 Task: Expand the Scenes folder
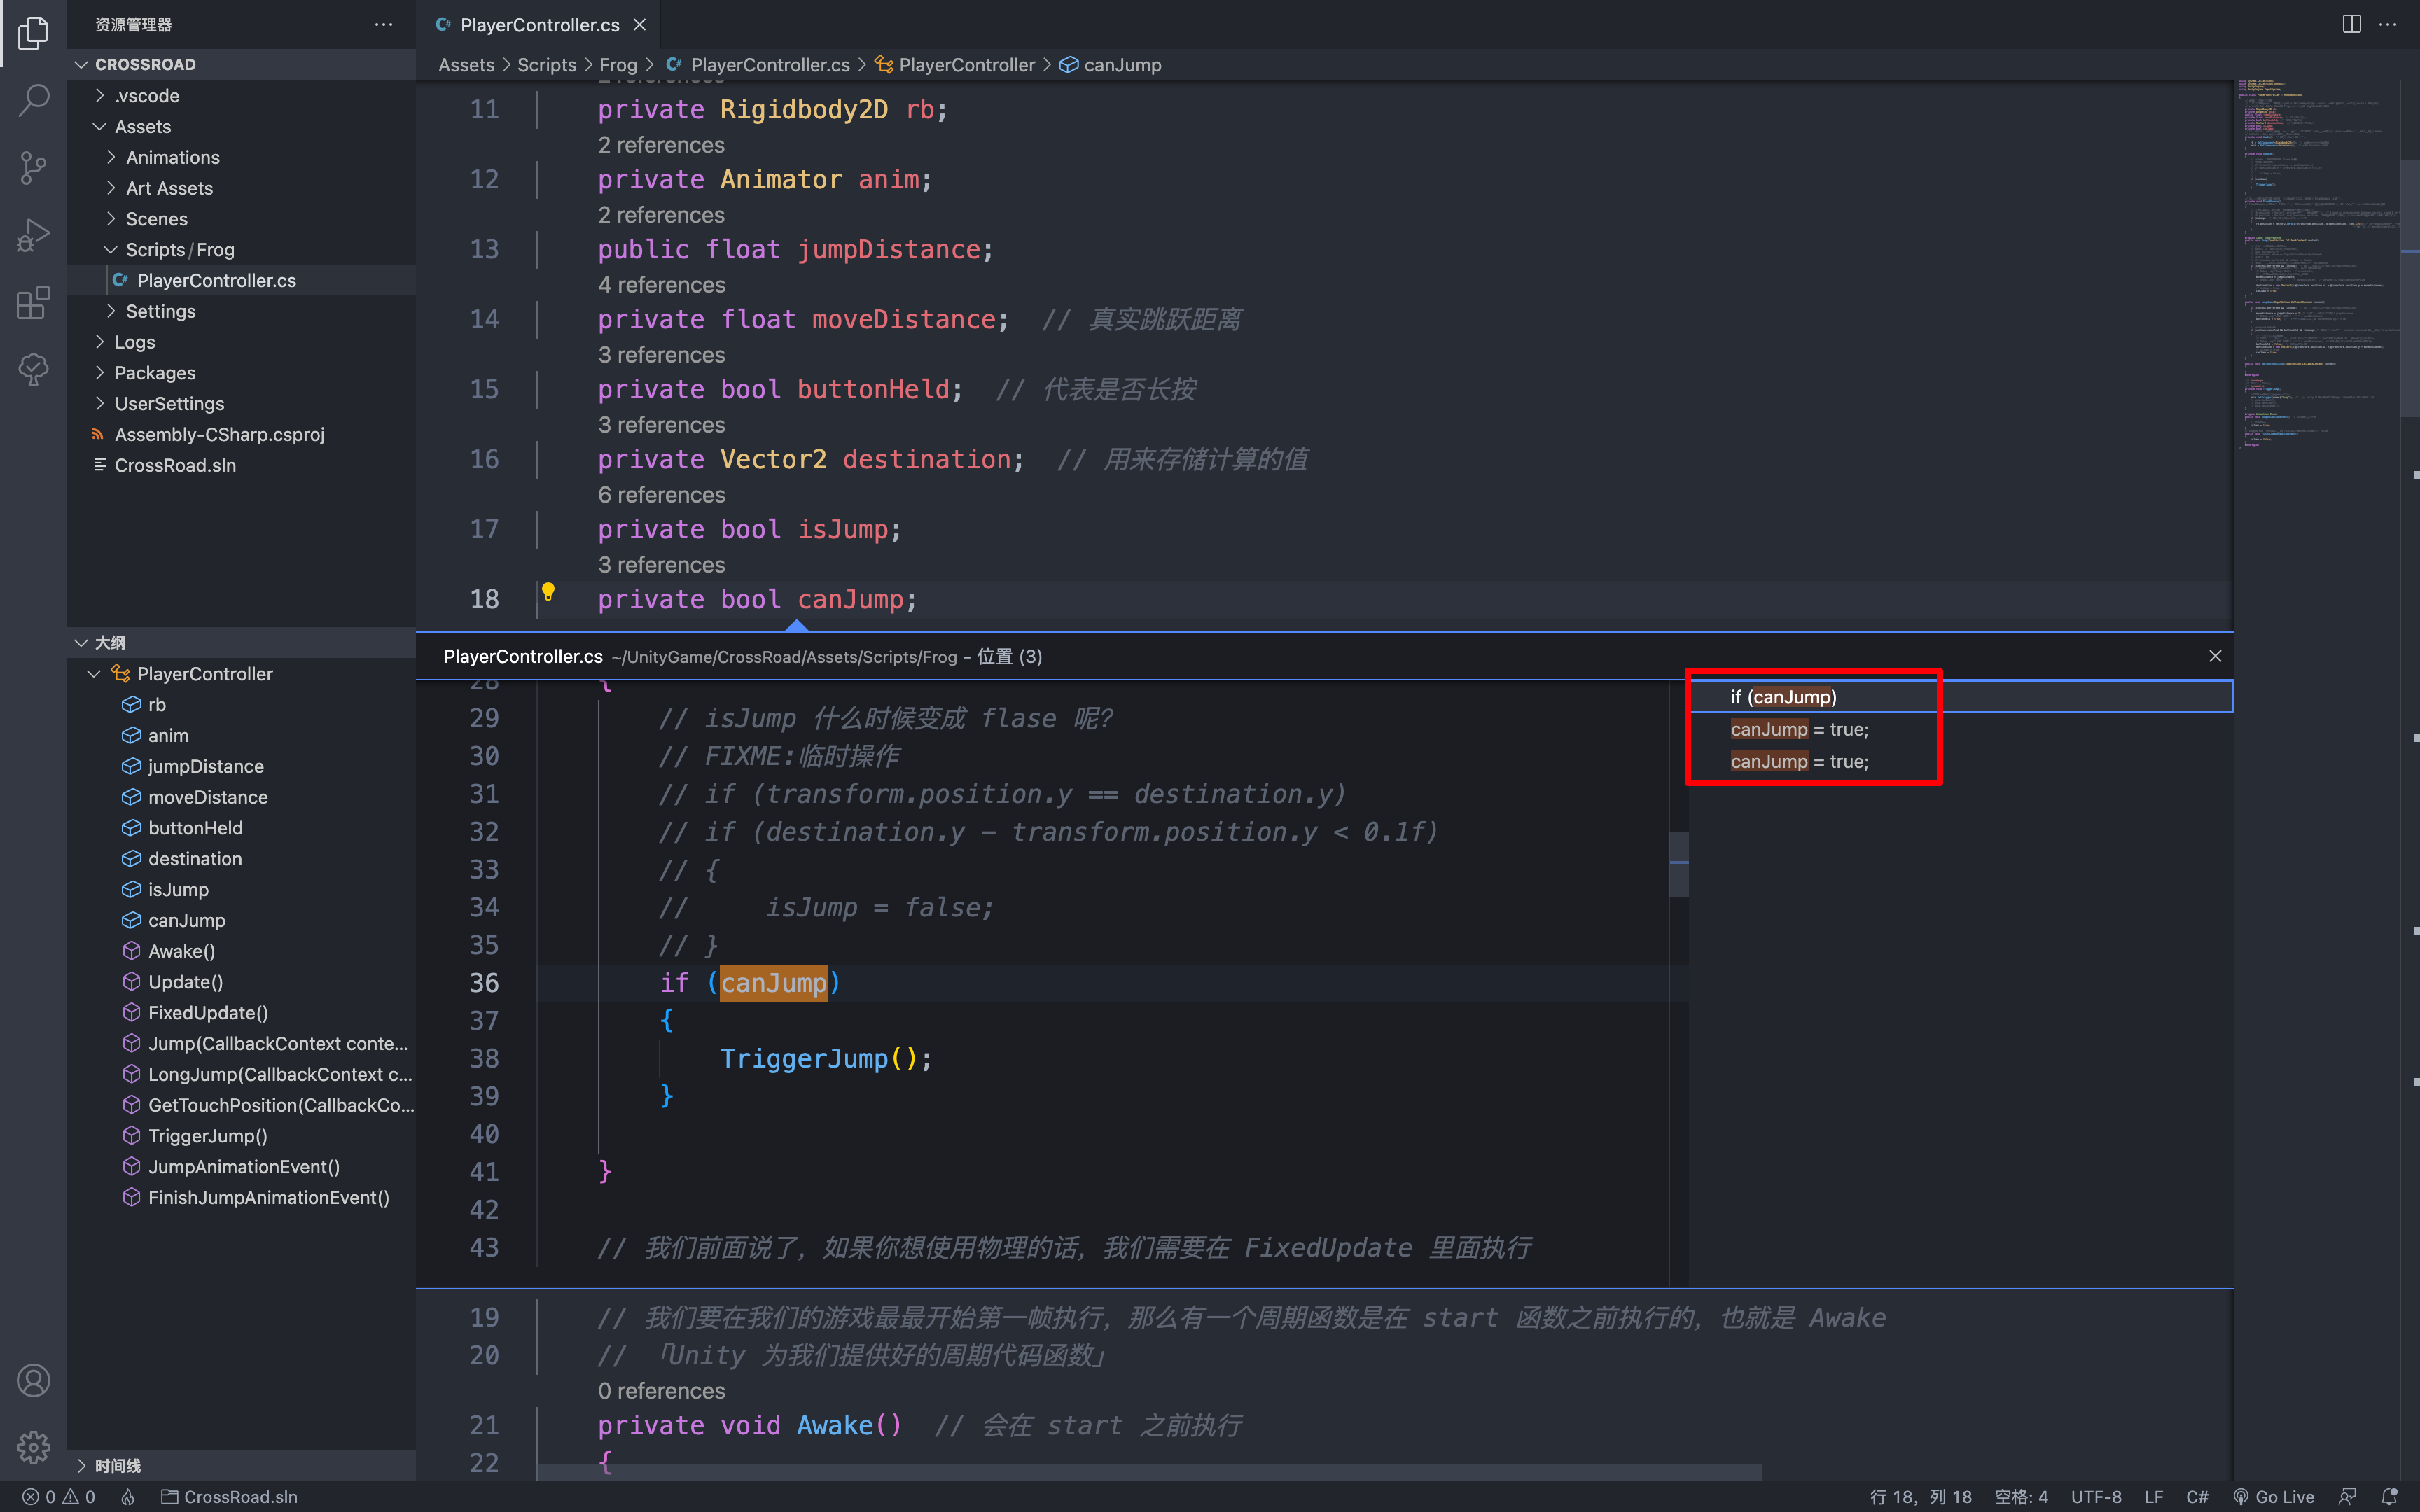tap(241, 219)
